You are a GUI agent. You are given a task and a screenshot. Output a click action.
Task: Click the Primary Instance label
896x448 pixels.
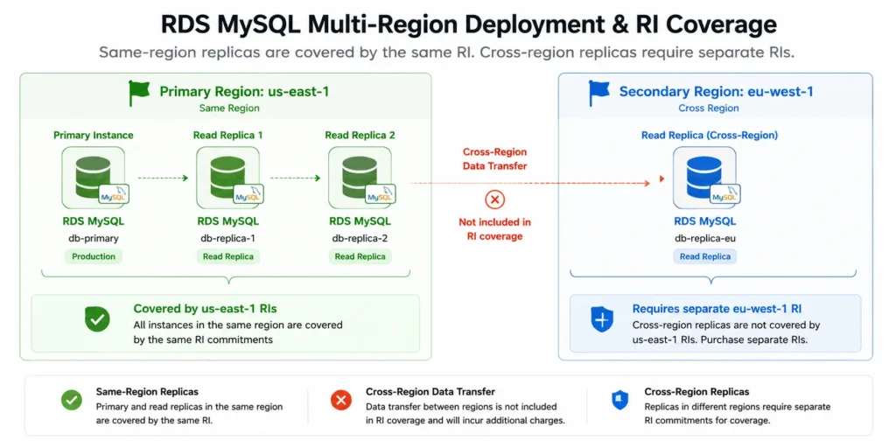[93, 136]
